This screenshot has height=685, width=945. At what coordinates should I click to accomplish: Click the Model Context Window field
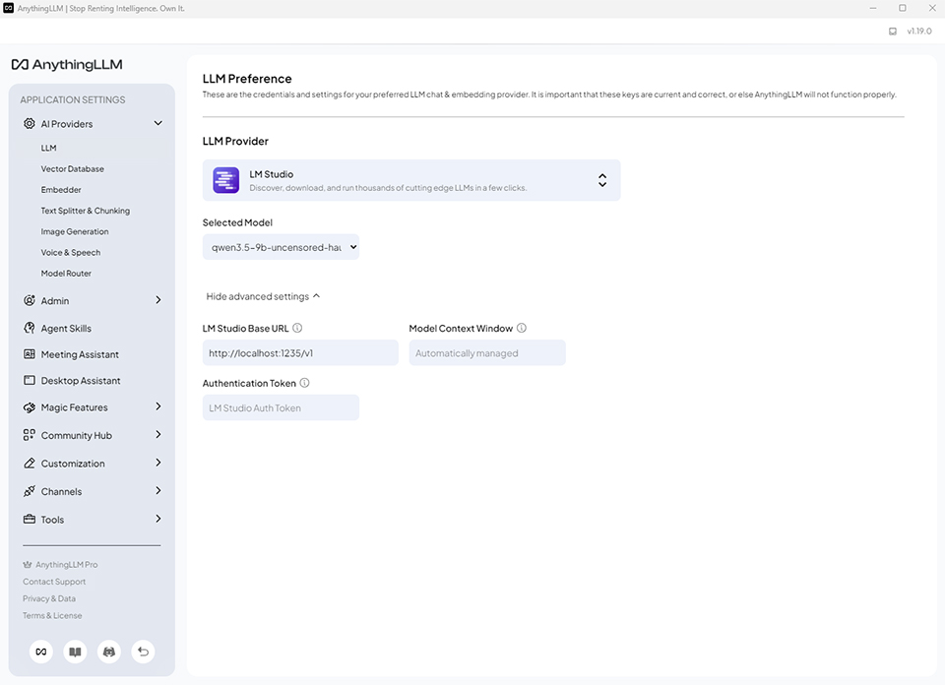(x=487, y=352)
